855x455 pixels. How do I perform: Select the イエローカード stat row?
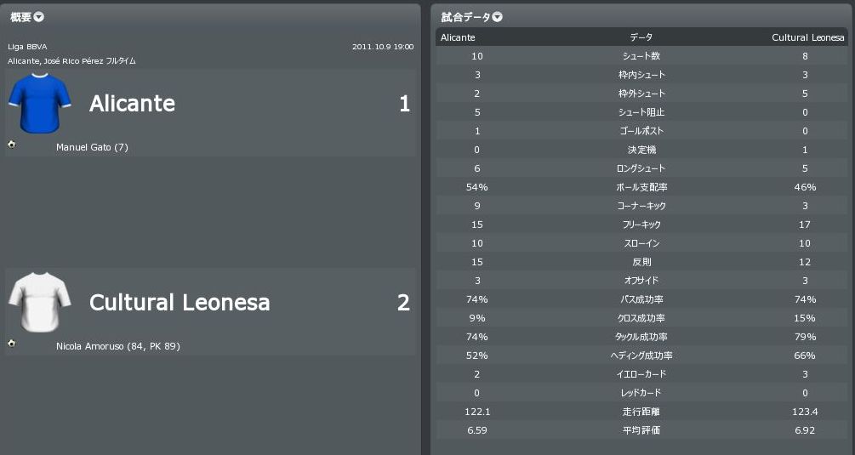tap(641, 374)
